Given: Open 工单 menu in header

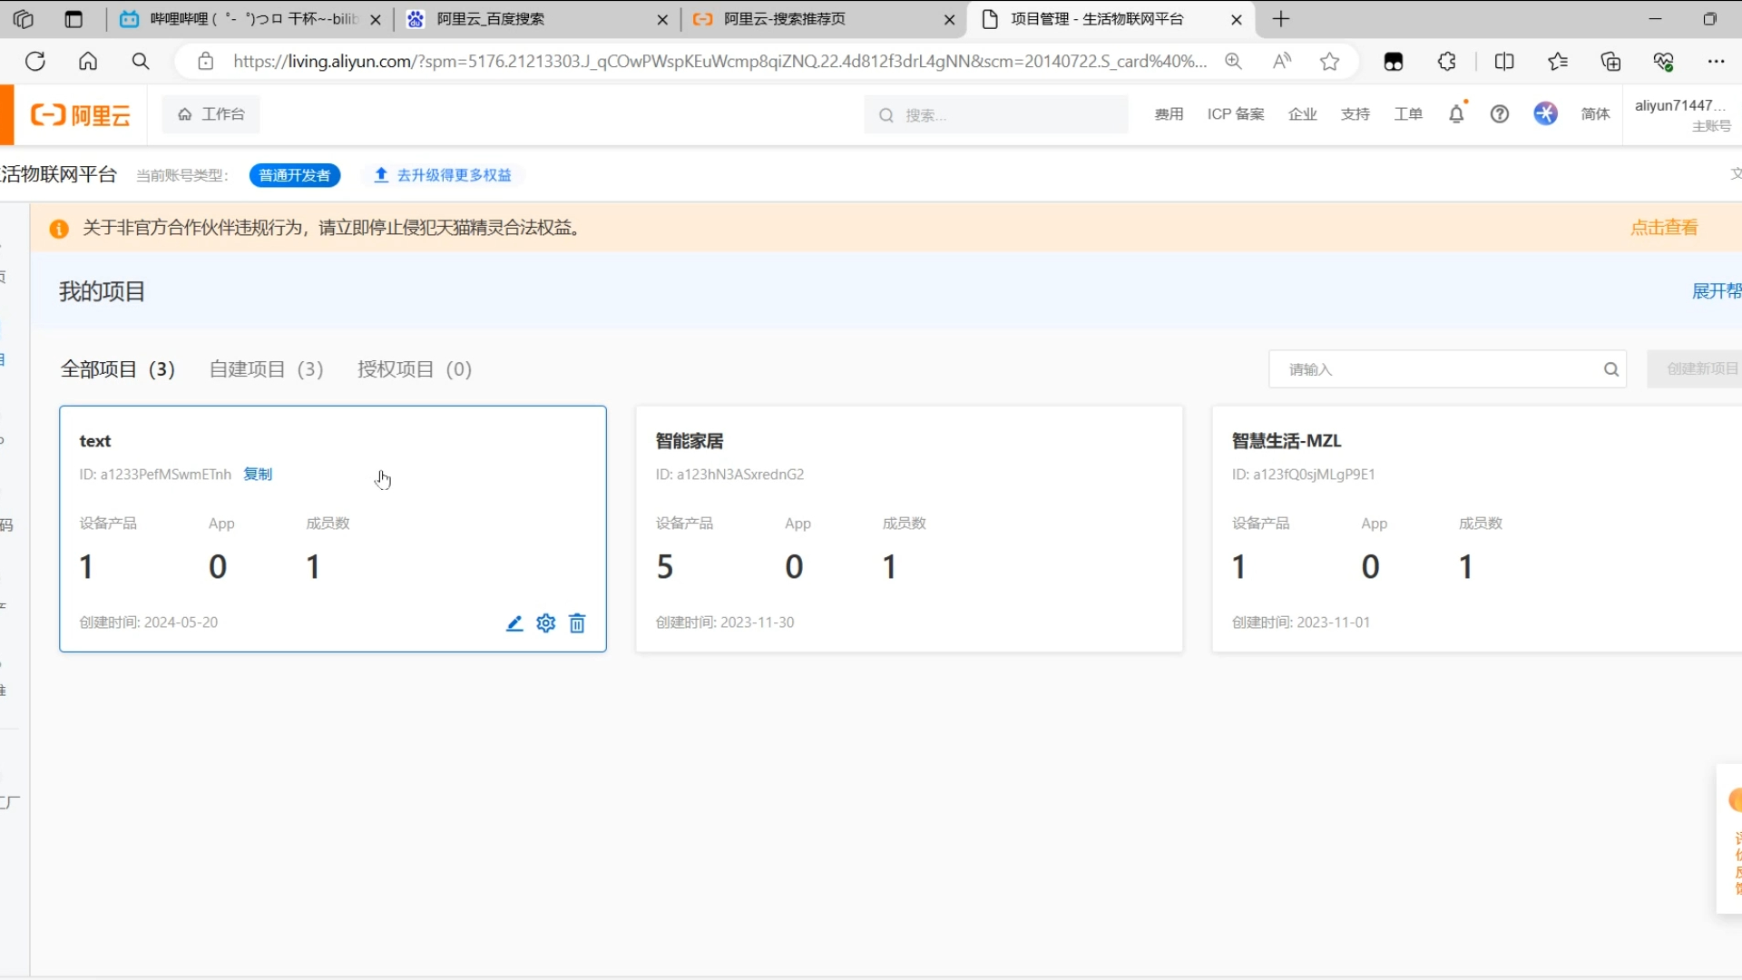Looking at the screenshot, I should [1408, 114].
